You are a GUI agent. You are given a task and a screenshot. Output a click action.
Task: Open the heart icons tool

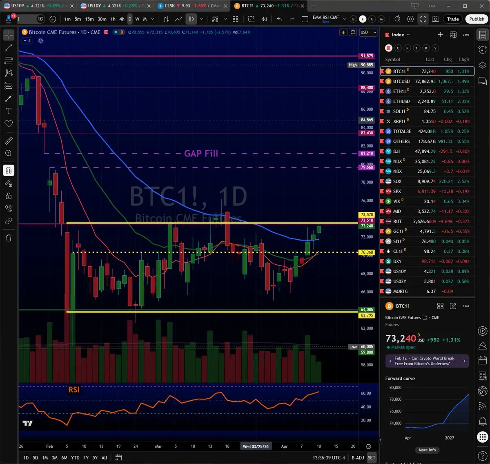coord(9,124)
